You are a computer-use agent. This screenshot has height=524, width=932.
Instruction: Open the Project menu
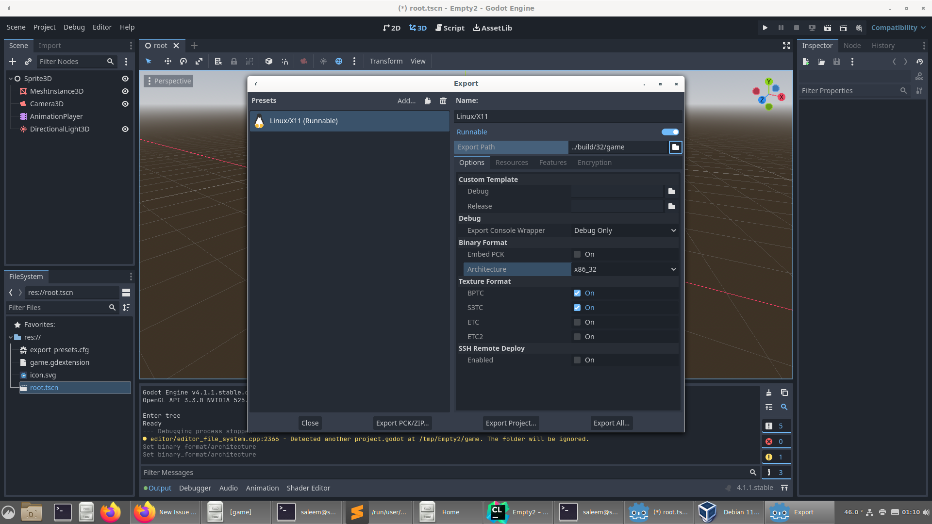44,27
